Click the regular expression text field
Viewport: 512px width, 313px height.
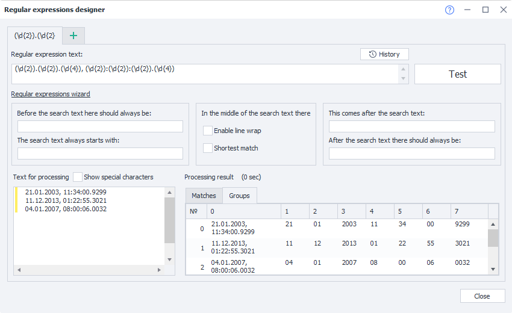[205, 74]
